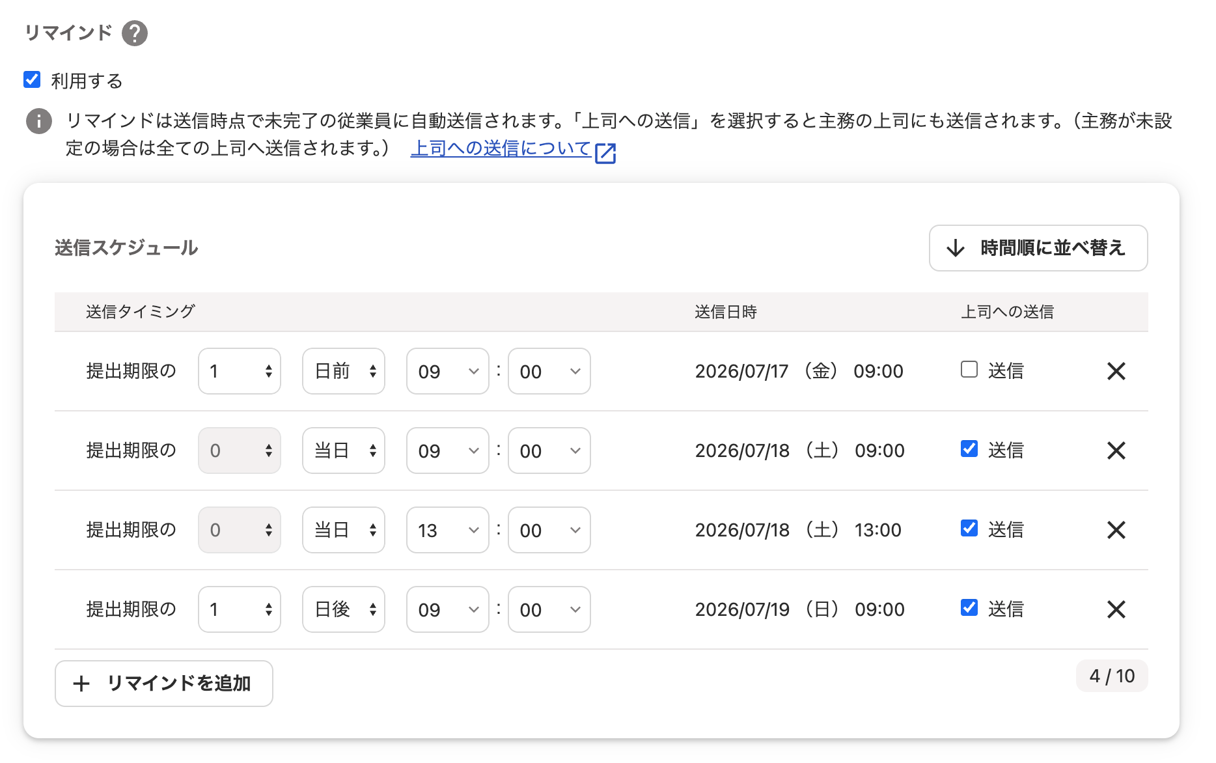
Task: Click the 送信スケジュール heading
Action: point(126,248)
